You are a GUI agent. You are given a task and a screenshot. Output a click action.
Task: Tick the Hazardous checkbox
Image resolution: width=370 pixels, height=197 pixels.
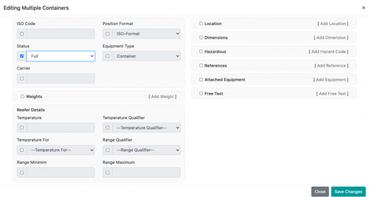click(x=201, y=51)
